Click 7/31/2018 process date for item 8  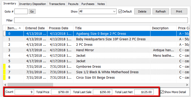click(x=60, y=78)
